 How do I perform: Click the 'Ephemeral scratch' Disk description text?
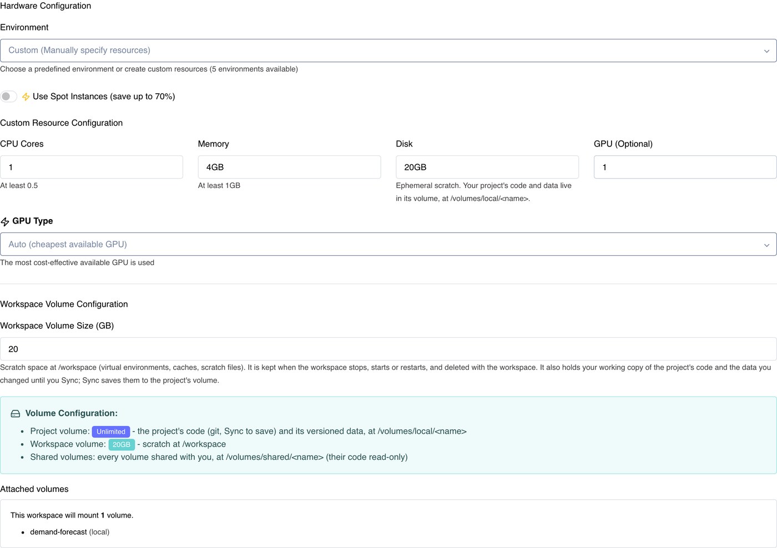(x=483, y=192)
